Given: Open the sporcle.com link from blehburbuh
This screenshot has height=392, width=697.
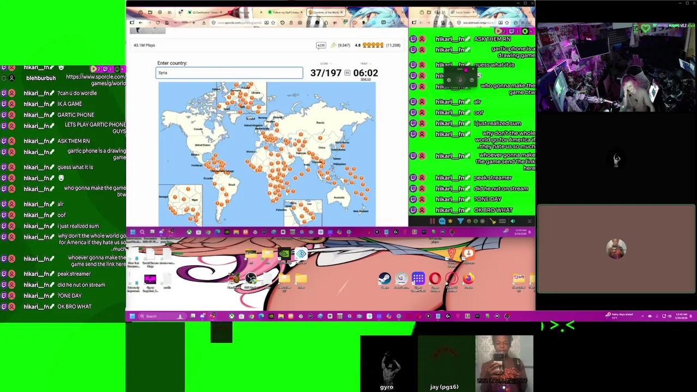Looking at the screenshot, I should 96,80.
